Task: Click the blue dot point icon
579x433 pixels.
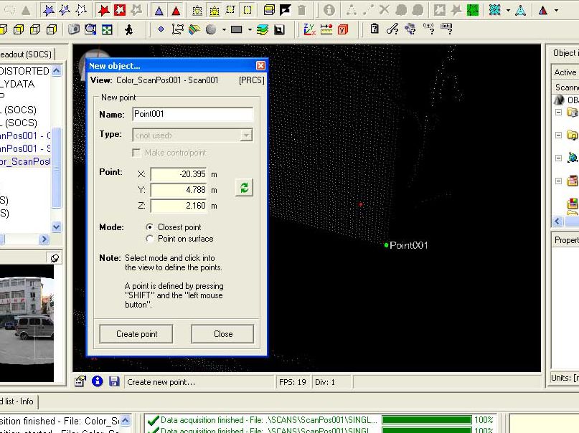Action: 161,29
